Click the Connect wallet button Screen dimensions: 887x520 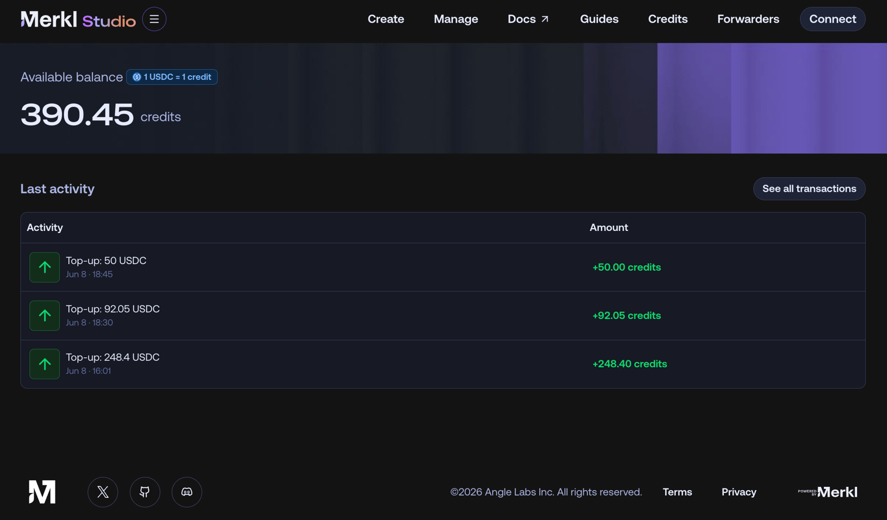point(833,19)
